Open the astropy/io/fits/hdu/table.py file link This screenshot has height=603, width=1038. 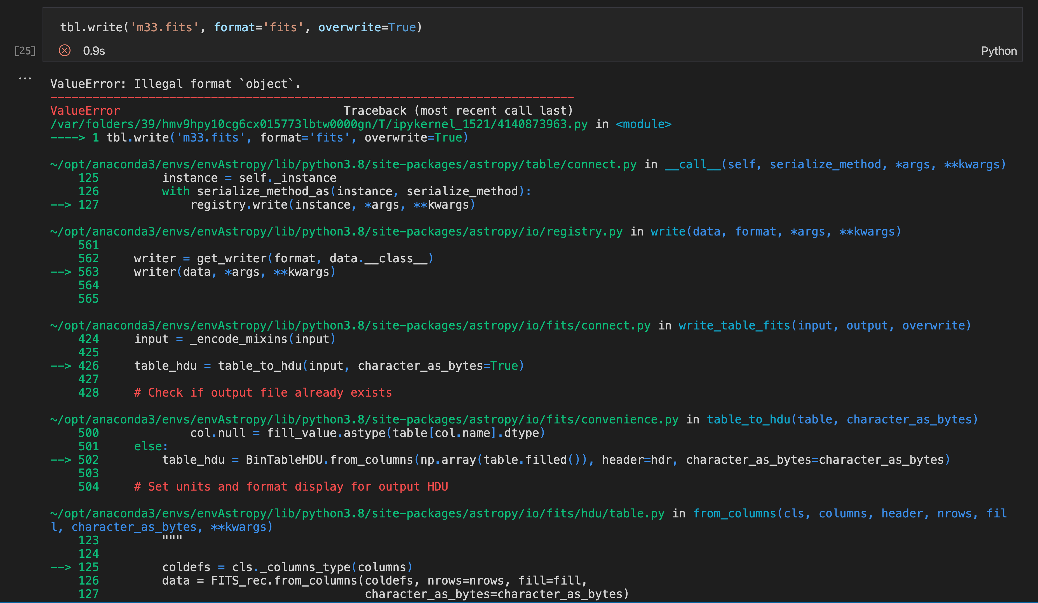(357, 513)
